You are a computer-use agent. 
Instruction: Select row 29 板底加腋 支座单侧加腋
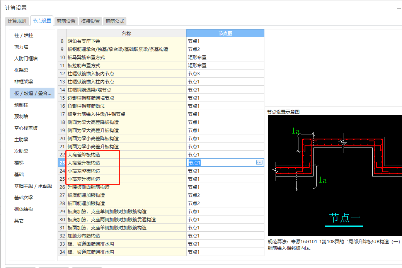(x=126, y=212)
